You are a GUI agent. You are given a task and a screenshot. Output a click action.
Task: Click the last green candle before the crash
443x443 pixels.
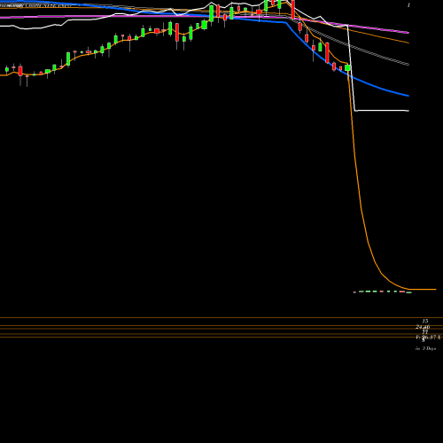pos(347,68)
